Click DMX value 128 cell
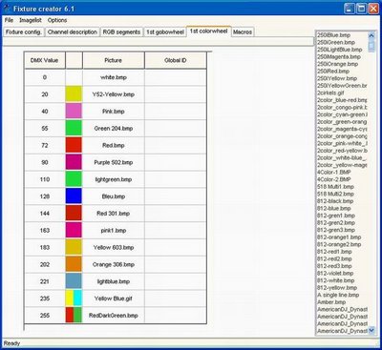 click(45, 196)
